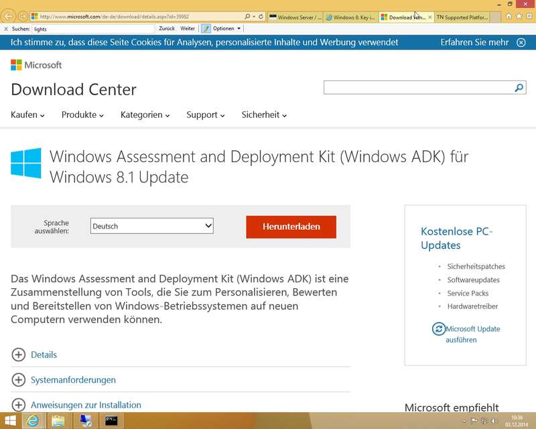Expand the Support menu
The height and width of the screenshot is (429, 536).
206,115
